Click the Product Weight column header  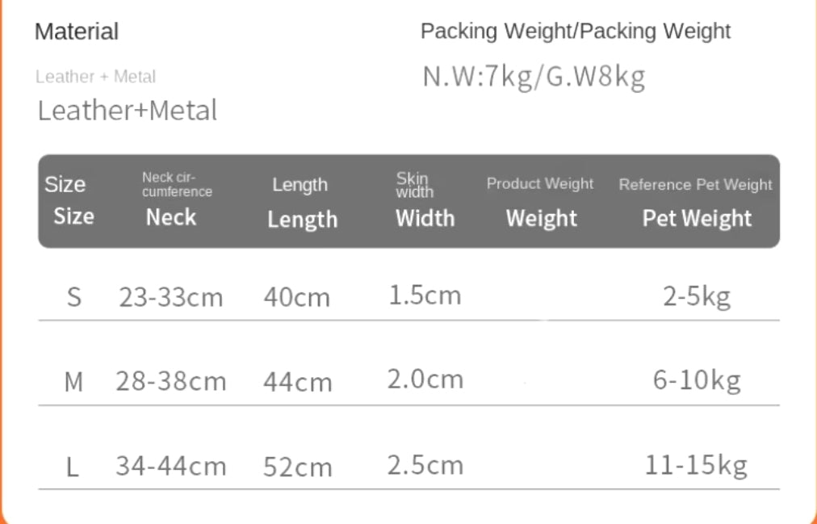pyautogui.click(x=540, y=202)
